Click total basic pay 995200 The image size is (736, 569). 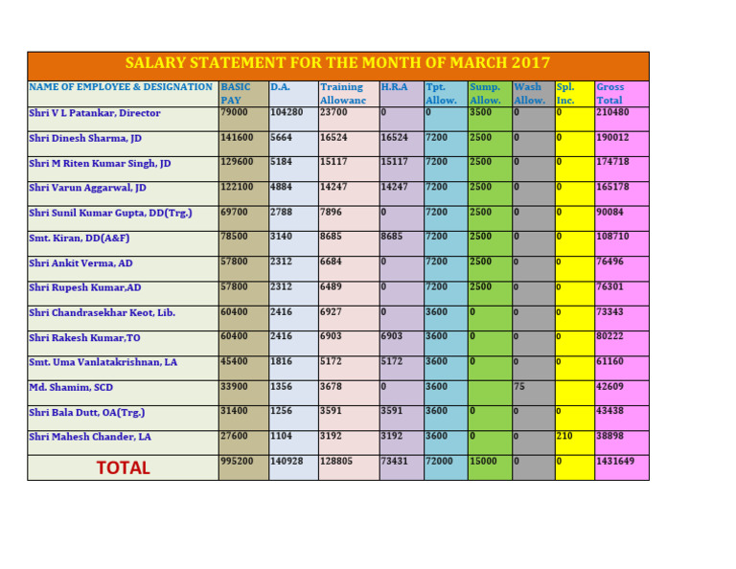click(237, 461)
